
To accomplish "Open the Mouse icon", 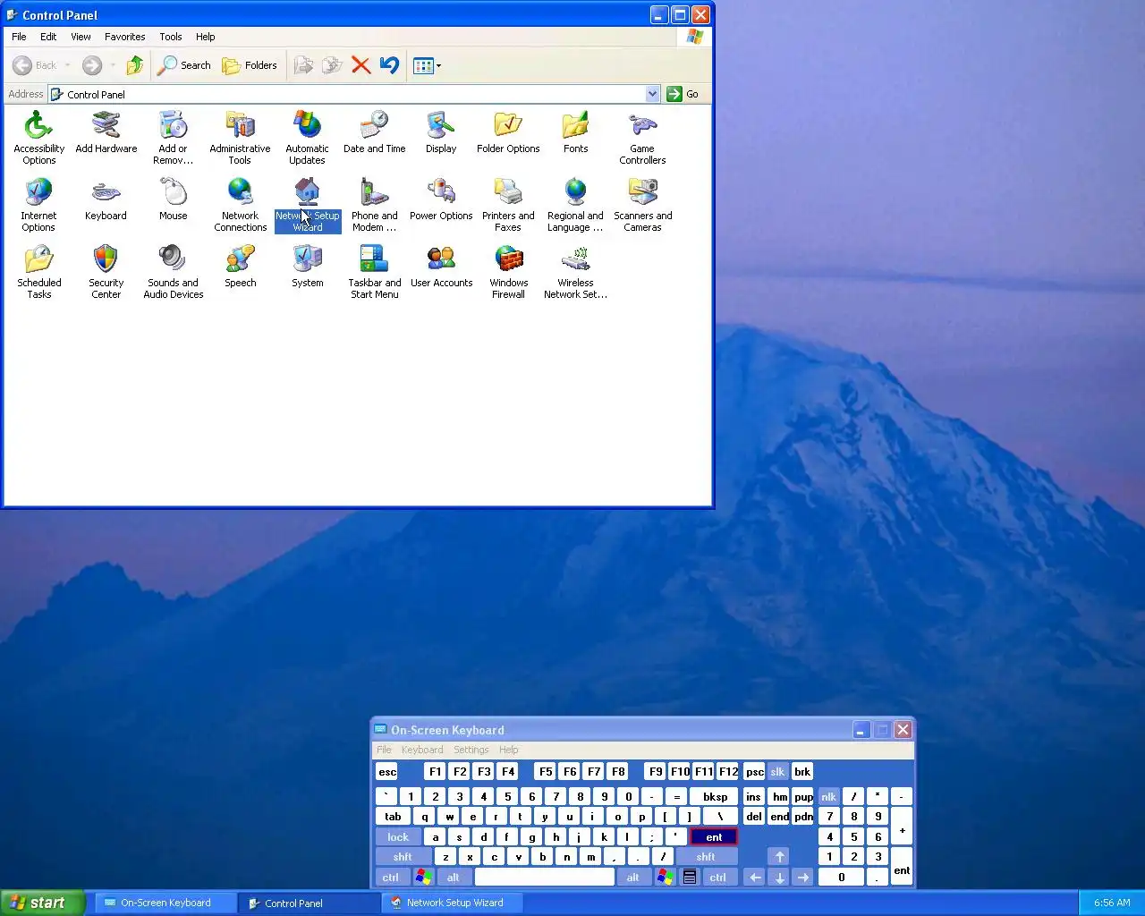I will tap(173, 199).
